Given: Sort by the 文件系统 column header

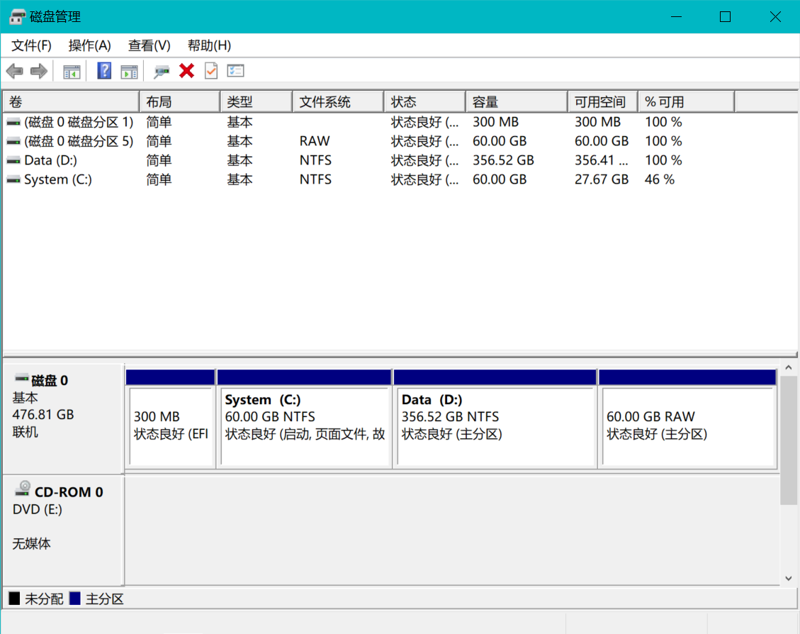Looking at the screenshot, I should [x=338, y=101].
